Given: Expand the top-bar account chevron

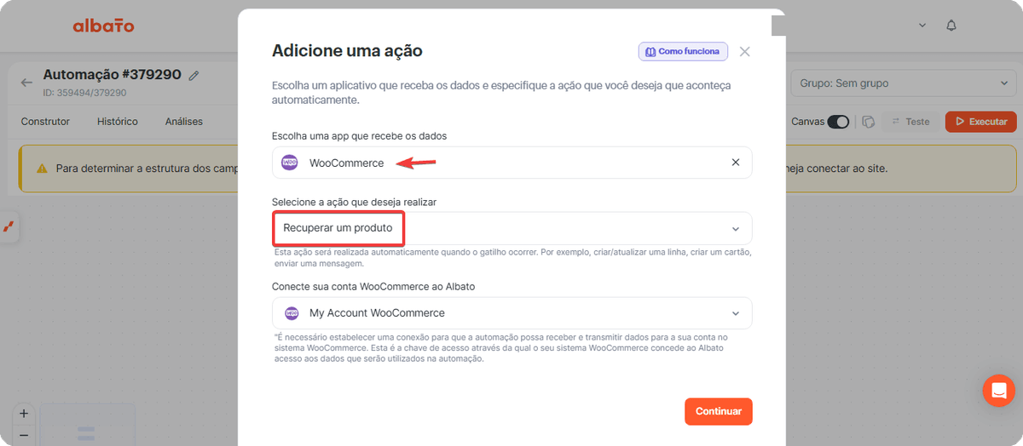Looking at the screenshot, I should coord(922,26).
